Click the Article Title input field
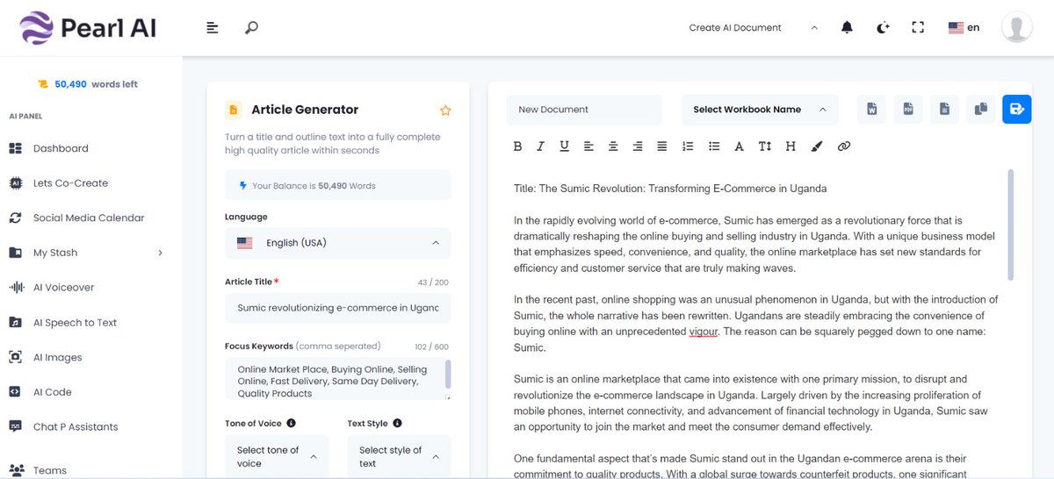This screenshot has width=1054, height=479. 338,308
